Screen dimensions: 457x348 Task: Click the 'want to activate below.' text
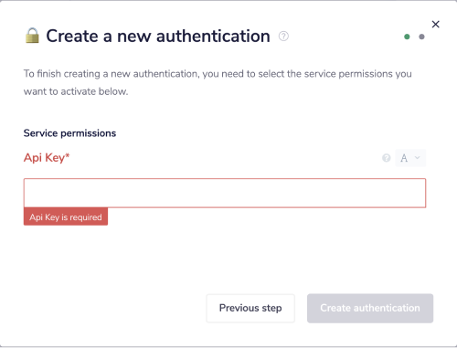point(76,91)
